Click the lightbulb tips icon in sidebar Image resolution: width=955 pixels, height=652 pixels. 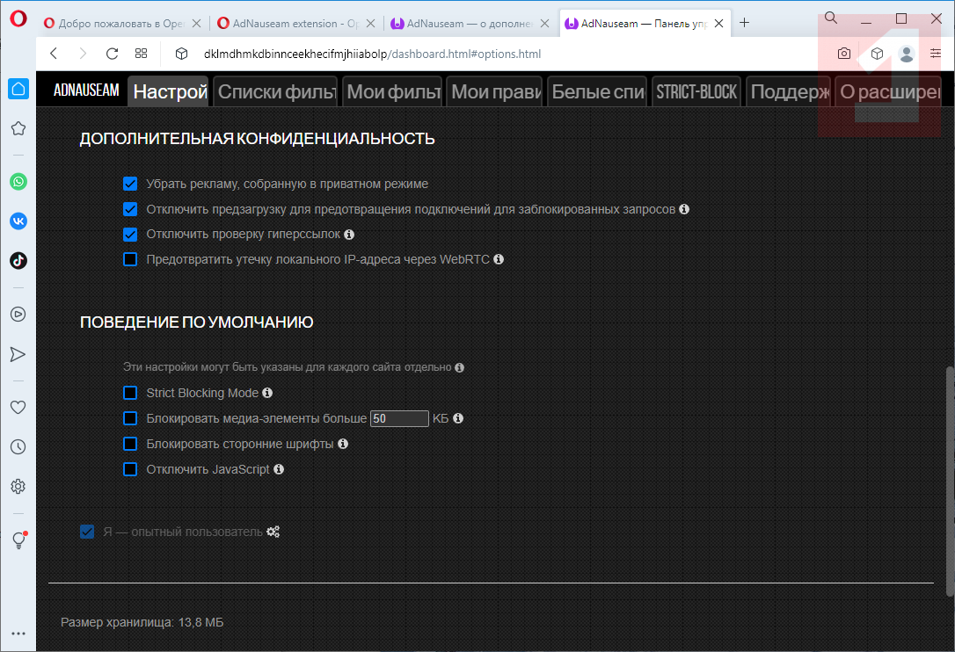point(18,540)
